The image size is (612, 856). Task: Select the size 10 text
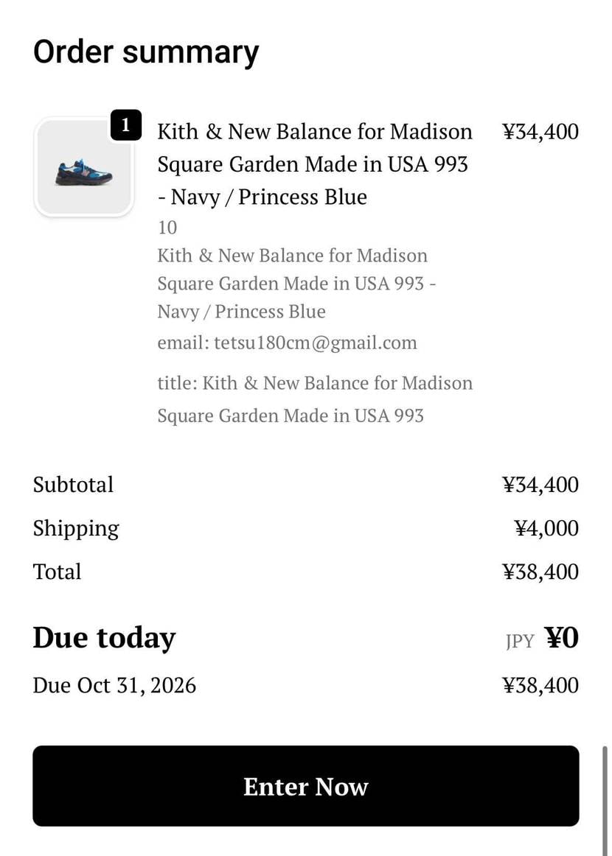(167, 228)
